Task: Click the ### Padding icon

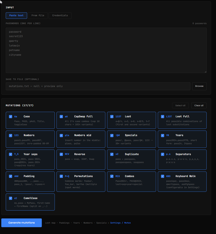Action: (16, 176)
